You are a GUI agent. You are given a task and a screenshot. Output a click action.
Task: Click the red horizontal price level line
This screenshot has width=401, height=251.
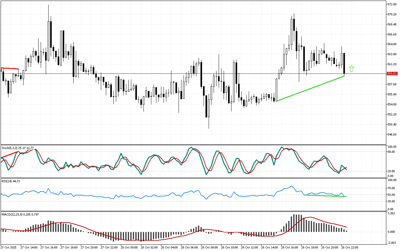pos(157,74)
